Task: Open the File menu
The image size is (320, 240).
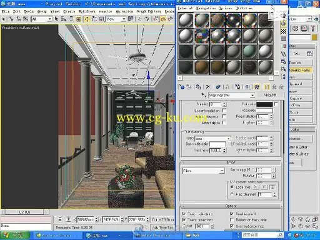Action: (5, 11)
